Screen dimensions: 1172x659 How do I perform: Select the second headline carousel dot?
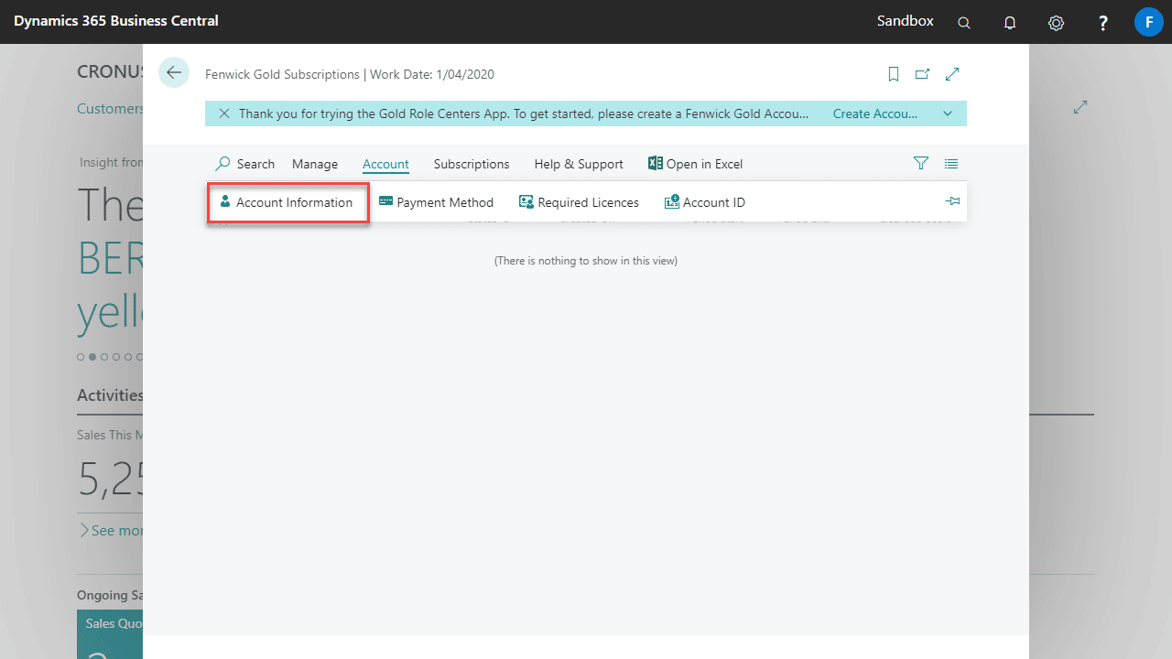coord(92,356)
